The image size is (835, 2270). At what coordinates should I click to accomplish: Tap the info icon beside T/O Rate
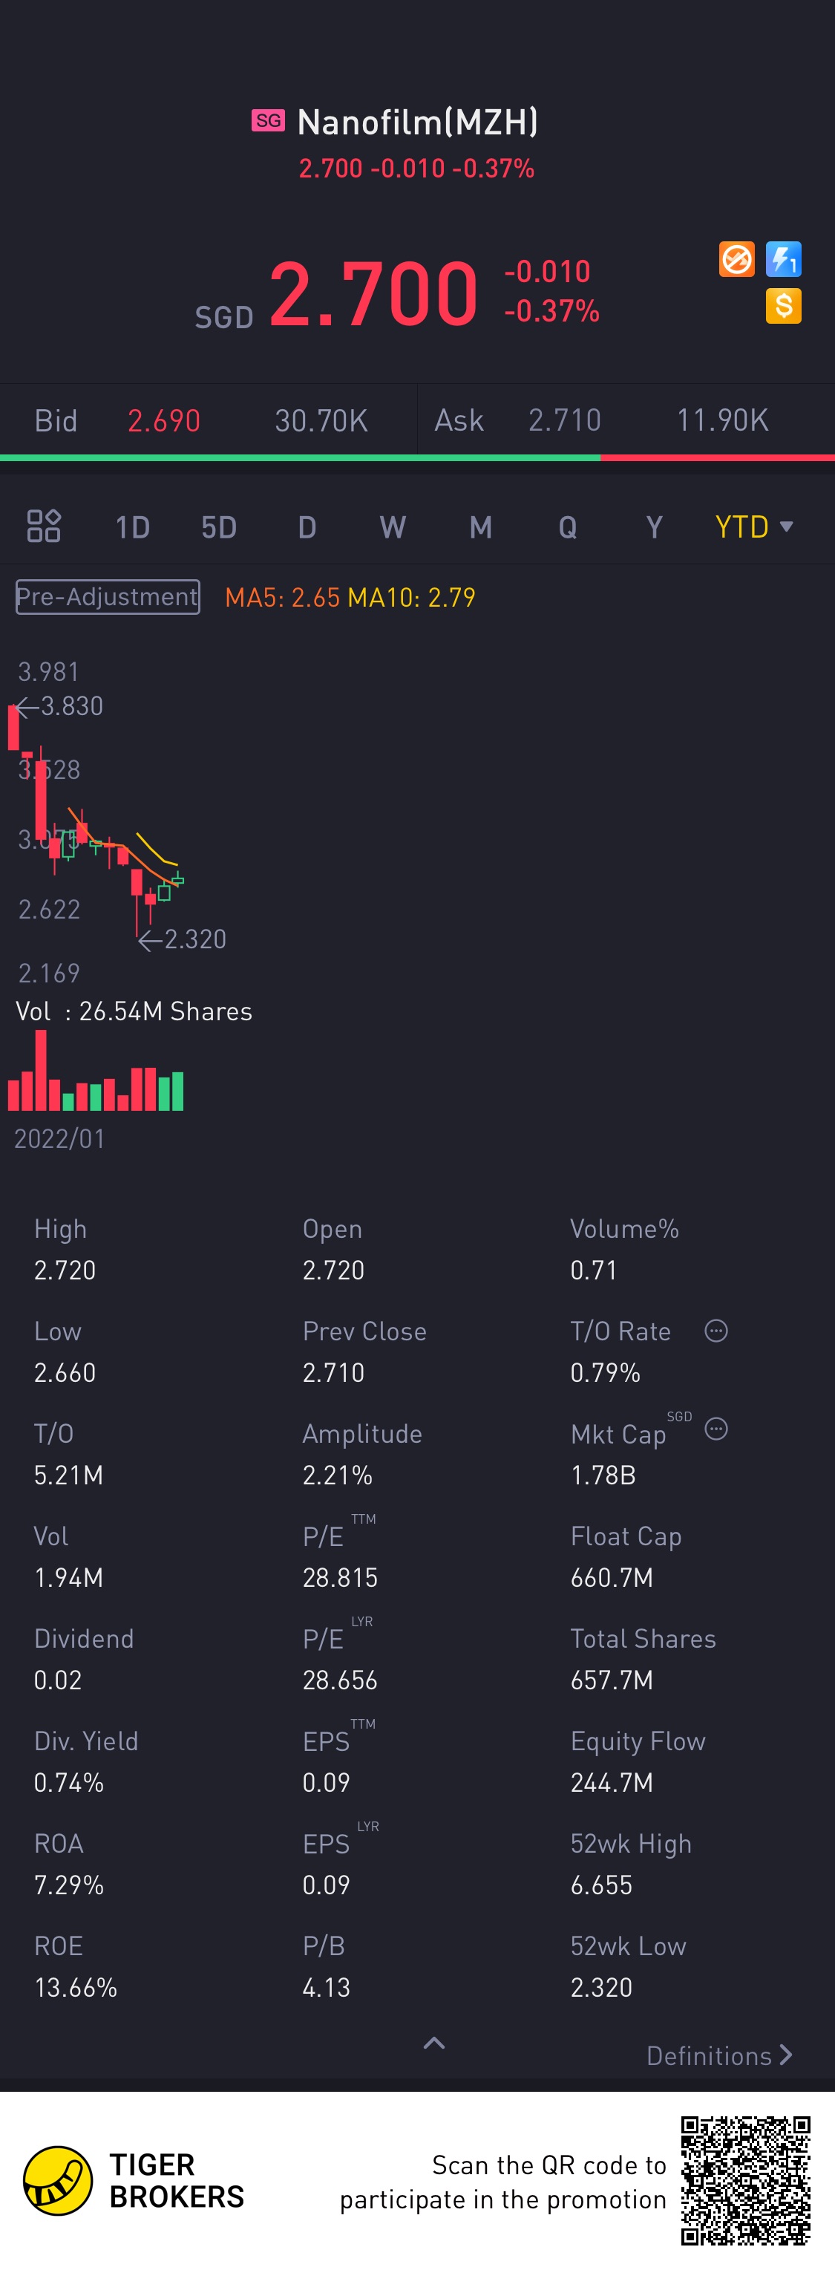coord(716,1331)
